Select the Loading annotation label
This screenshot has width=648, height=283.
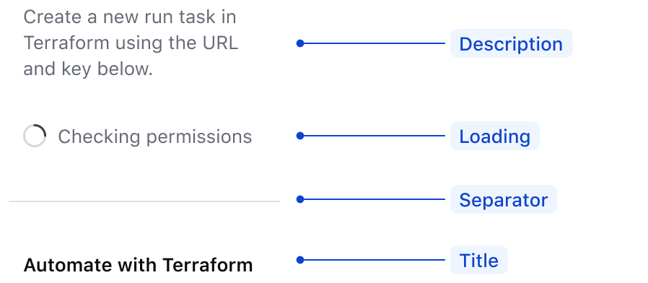coord(495,136)
